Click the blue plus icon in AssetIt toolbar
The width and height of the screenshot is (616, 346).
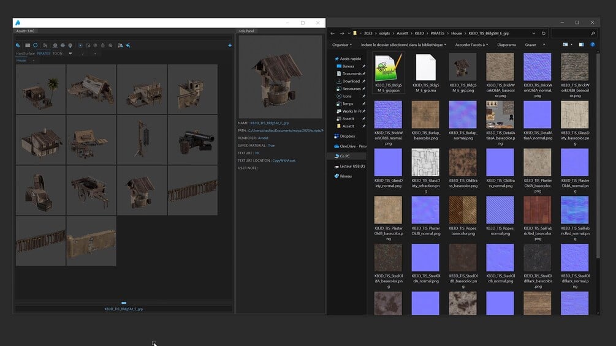tap(230, 45)
